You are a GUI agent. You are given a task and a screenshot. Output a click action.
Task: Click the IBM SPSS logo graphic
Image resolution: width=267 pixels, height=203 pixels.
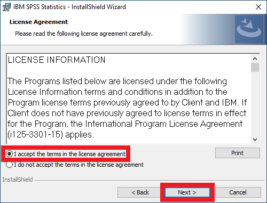click(x=249, y=29)
